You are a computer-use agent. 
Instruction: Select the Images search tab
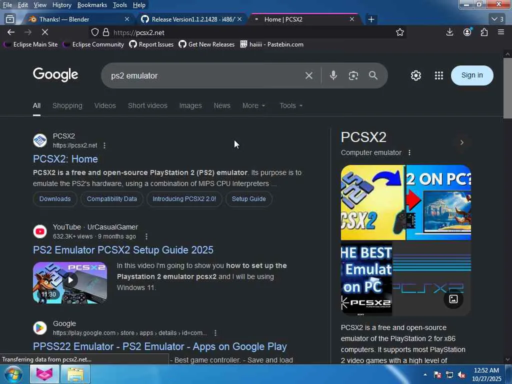[190, 105]
